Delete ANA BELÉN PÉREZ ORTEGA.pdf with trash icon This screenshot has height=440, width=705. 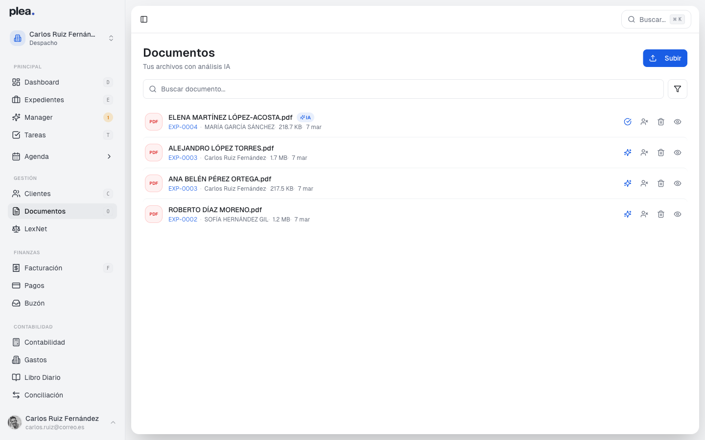(x=661, y=183)
